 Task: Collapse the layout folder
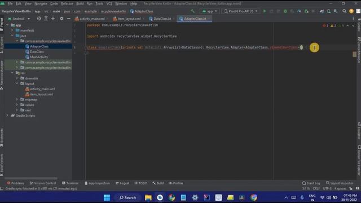[x=17, y=83]
